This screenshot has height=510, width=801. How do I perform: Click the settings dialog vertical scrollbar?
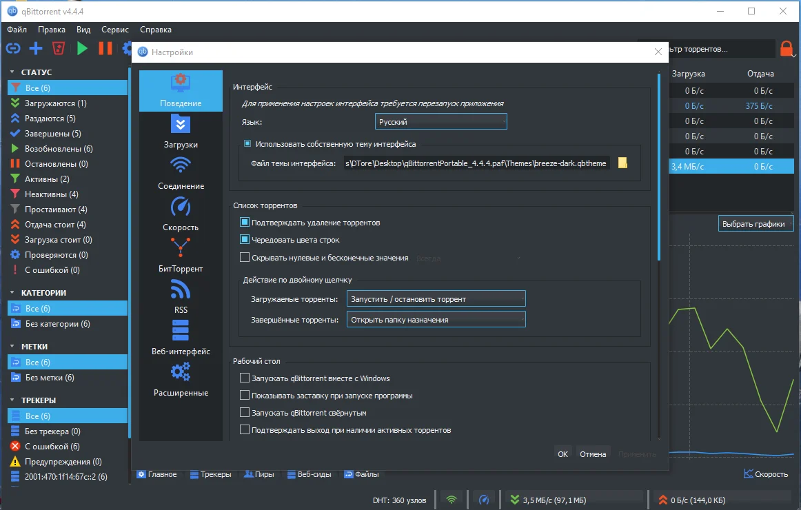click(x=659, y=255)
